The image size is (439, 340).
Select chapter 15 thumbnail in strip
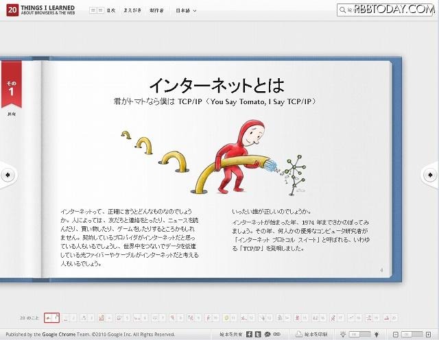pos(300,318)
